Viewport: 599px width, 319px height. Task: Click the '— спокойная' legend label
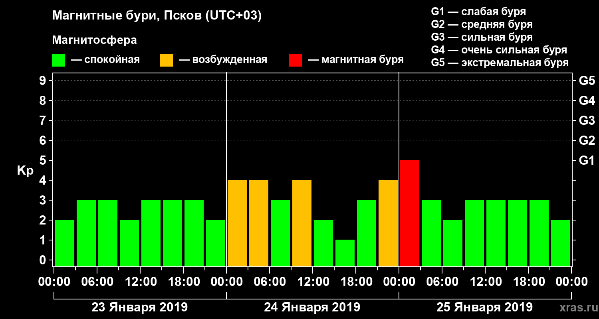(x=105, y=60)
